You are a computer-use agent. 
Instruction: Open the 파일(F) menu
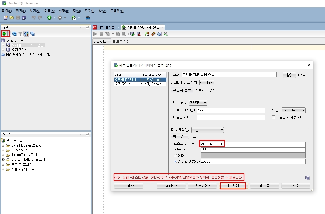(7, 11)
